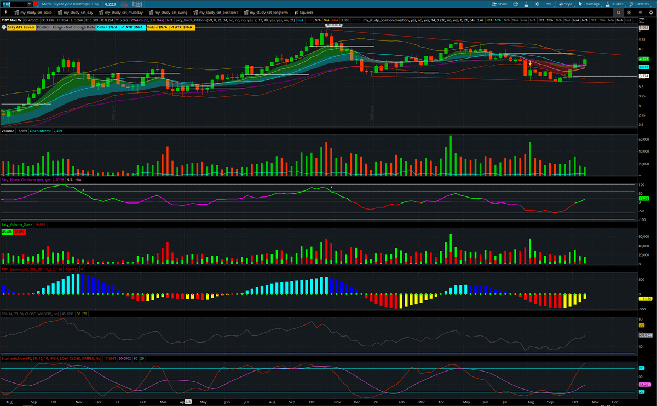Click the small icon left of the grid settings gear

point(641,12)
